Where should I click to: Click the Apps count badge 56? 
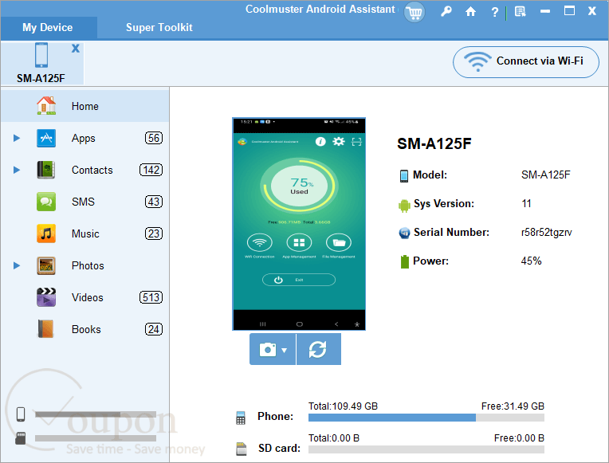coord(154,138)
